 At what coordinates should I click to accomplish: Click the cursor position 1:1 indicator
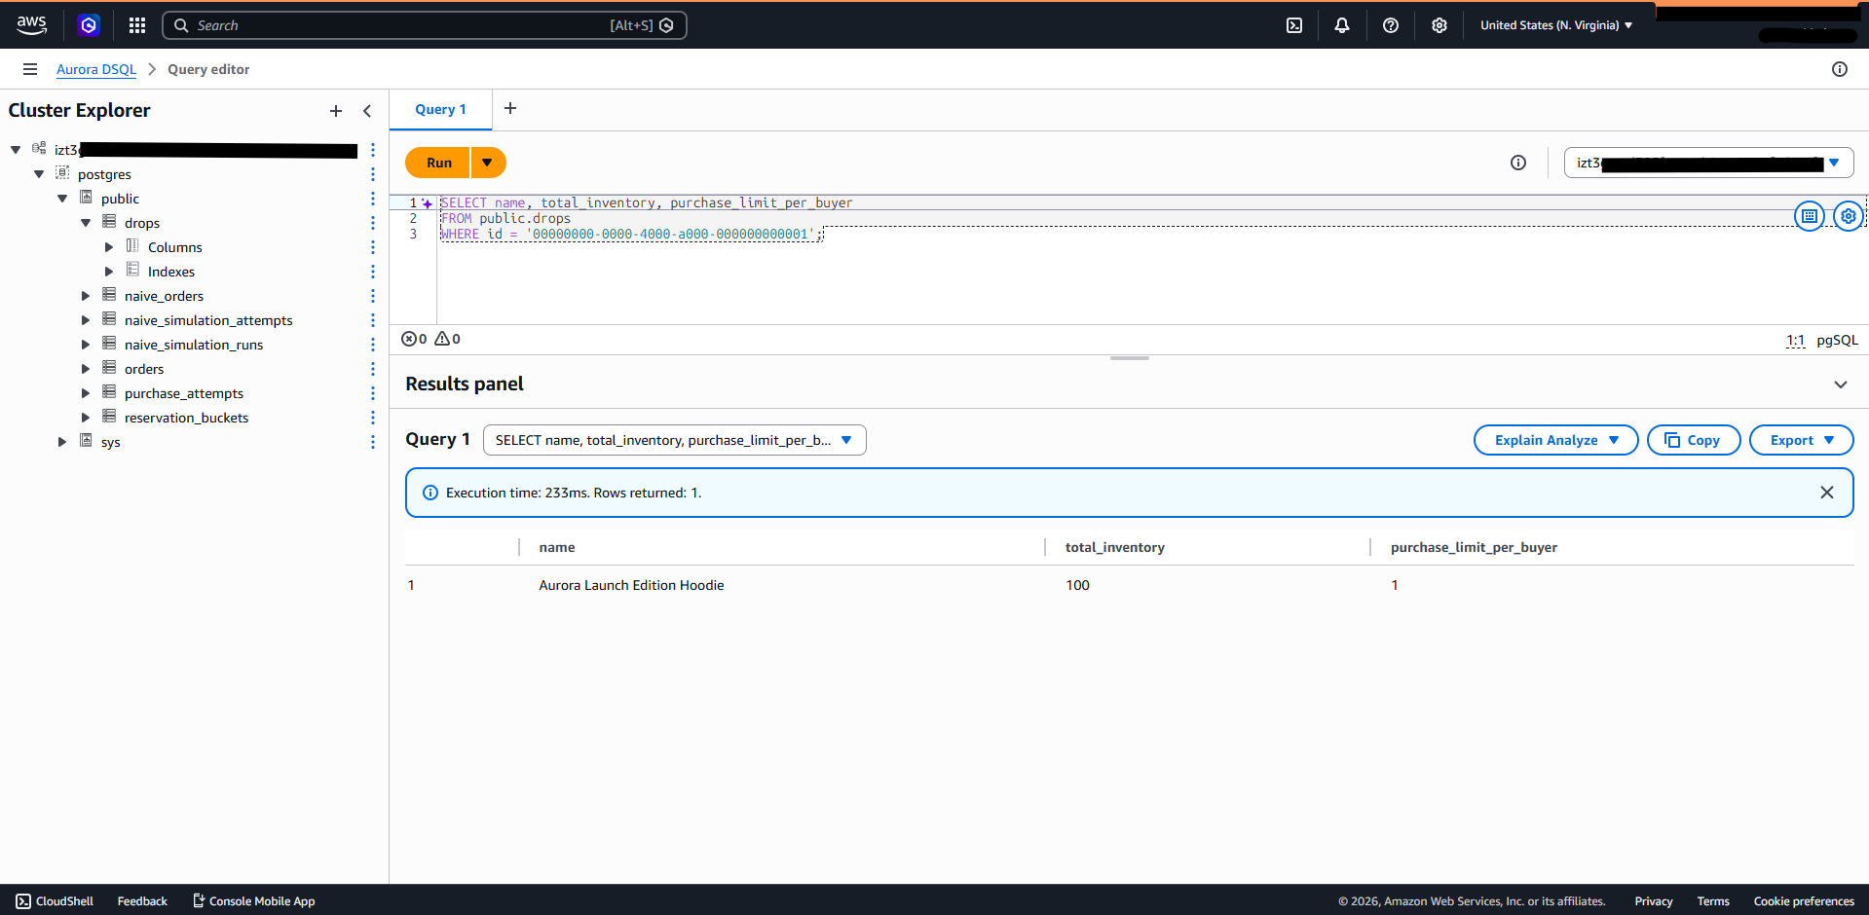1795,340
